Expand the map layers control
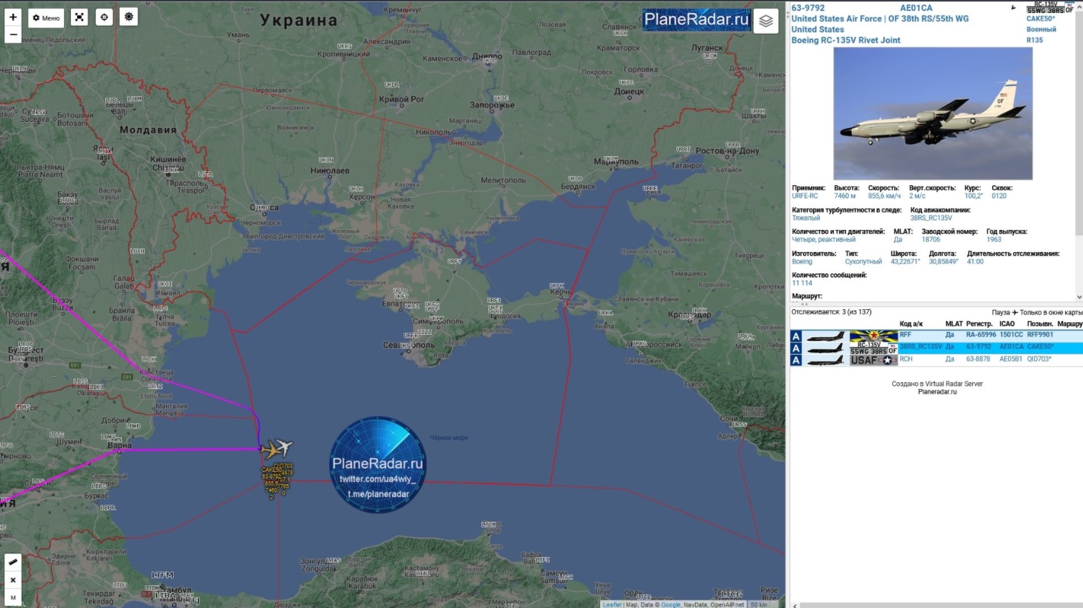Viewport: 1083px width, 608px height. point(765,21)
